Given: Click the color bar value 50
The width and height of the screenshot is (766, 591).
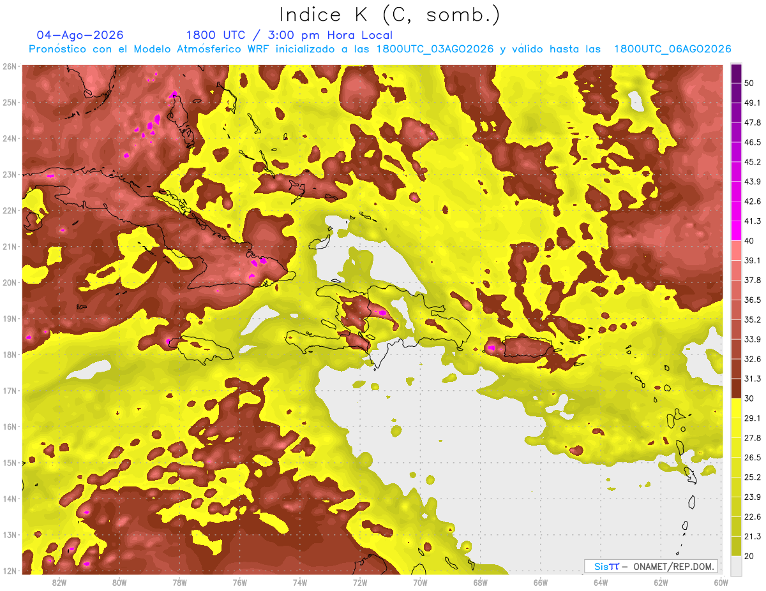Looking at the screenshot, I should [x=750, y=83].
